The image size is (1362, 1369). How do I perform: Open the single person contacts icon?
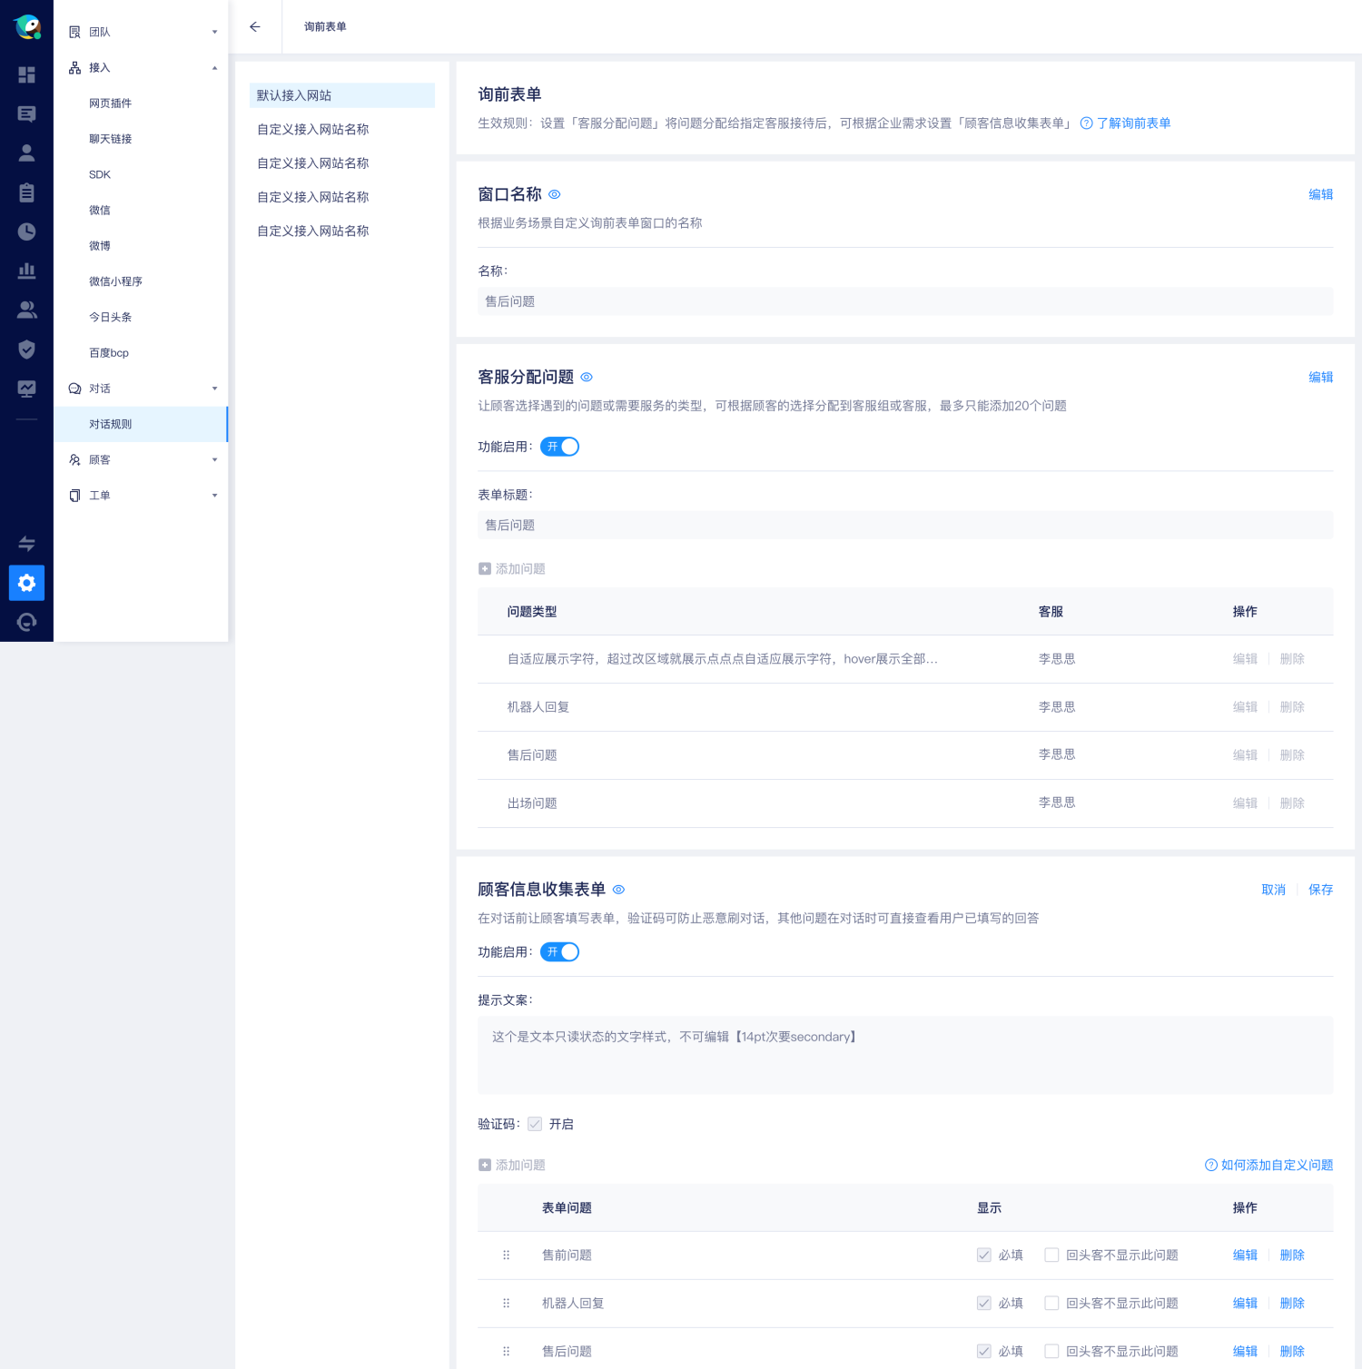point(27,153)
